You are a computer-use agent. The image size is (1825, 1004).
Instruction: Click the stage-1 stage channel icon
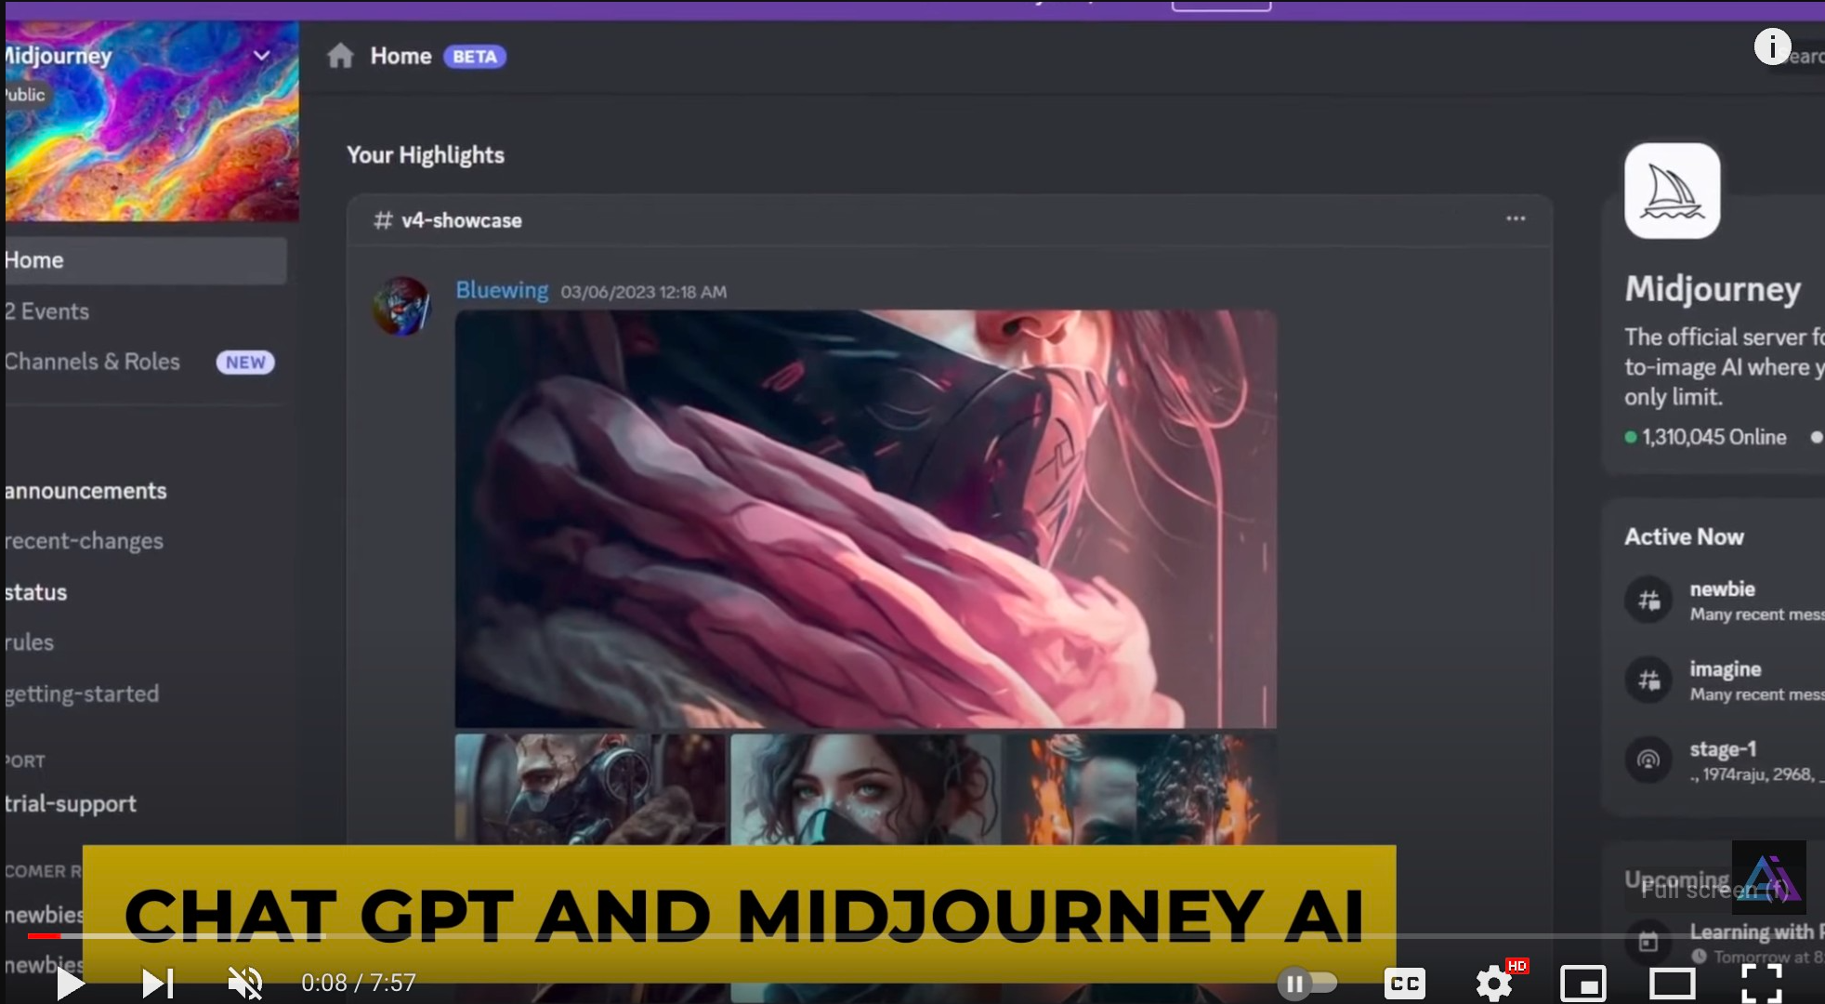(1648, 760)
